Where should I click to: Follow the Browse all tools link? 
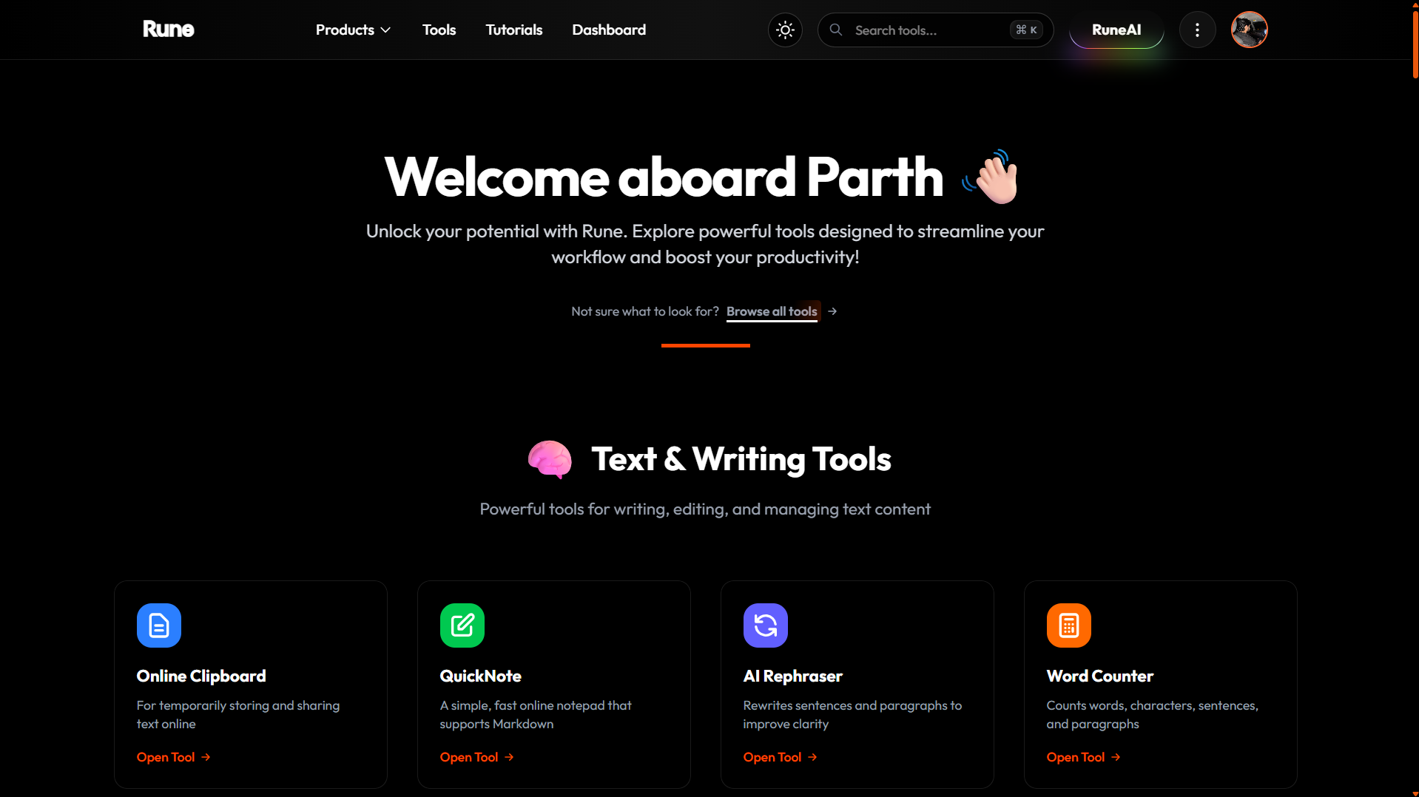772,311
